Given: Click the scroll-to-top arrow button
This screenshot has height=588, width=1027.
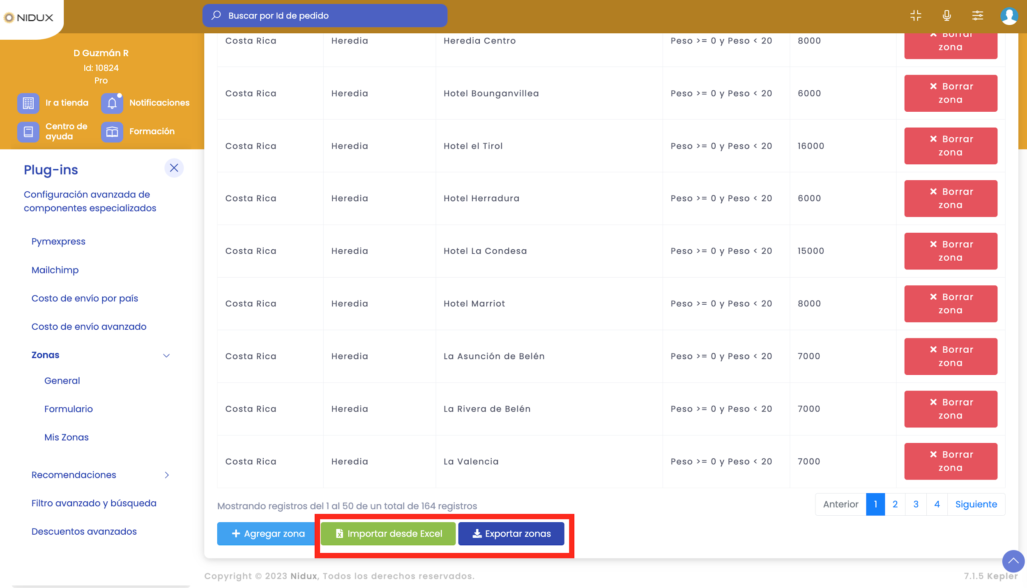Looking at the screenshot, I should click(1013, 561).
